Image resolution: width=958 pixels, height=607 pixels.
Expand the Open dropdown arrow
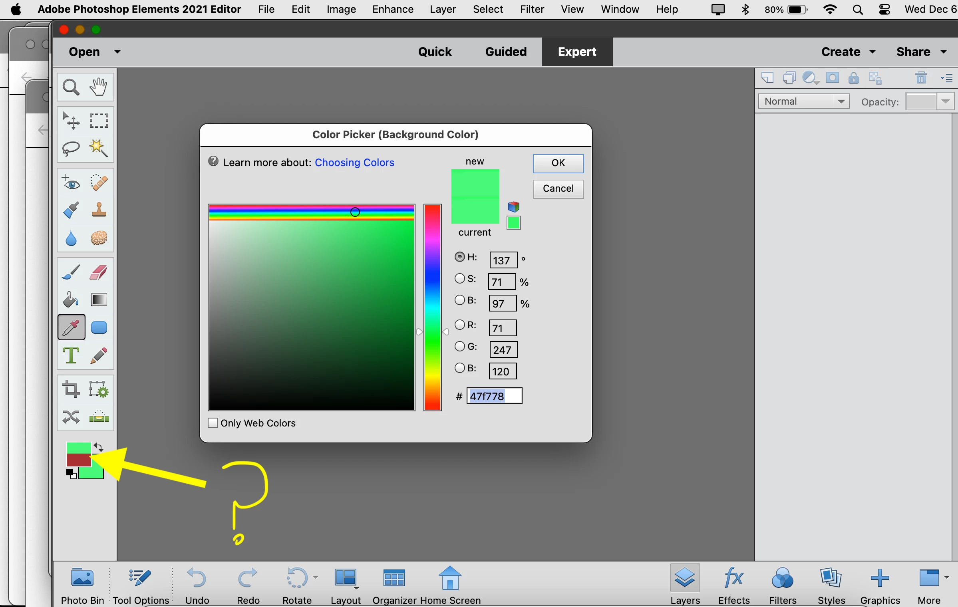pyautogui.click(x=117, y=52)
